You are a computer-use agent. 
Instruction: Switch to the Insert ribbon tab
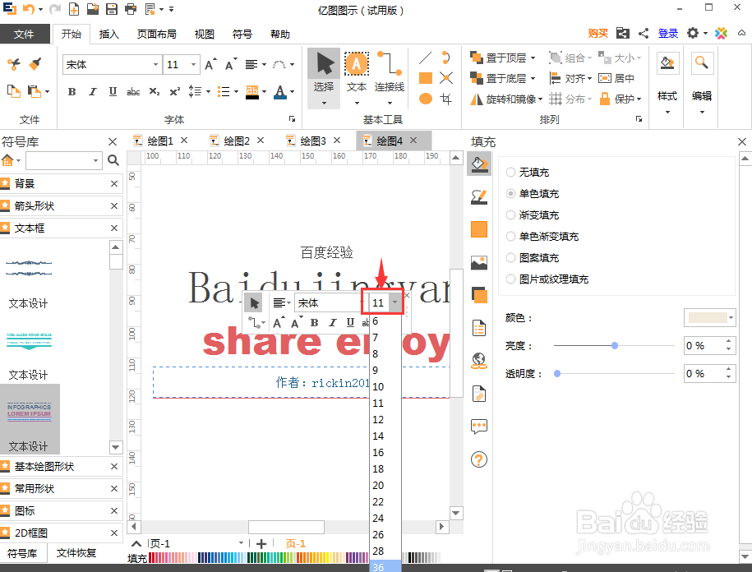(108, 34)
